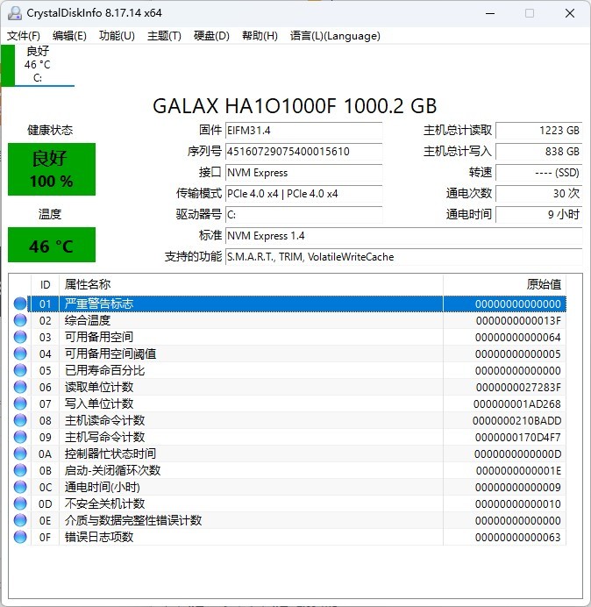This screenshot has width=591, height=607.
Task: Click the serial number field 45160729075400015610
Action: click(x=303, y=152)
